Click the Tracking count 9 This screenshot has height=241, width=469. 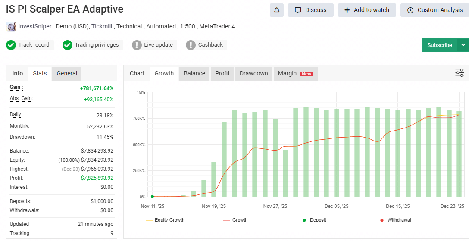112,233
